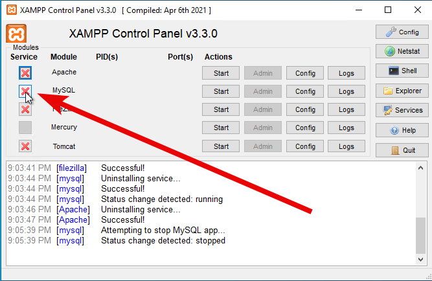
Task: Click the log scrollbar down arrow
Action: tap(420, 259)
